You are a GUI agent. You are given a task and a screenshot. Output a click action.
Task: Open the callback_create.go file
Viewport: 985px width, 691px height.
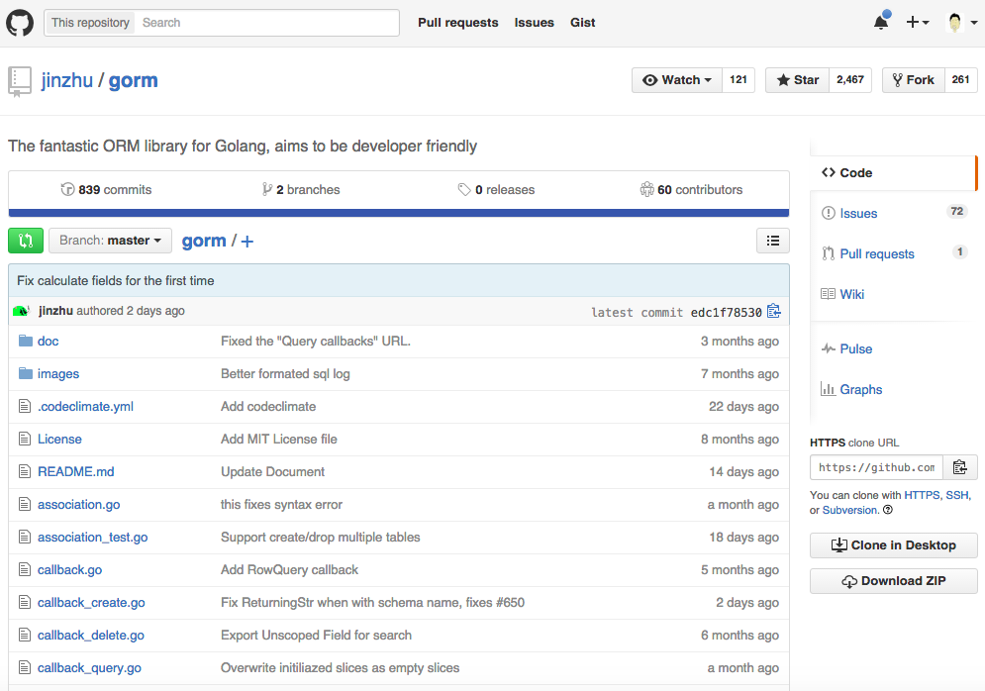click(91, 603)
